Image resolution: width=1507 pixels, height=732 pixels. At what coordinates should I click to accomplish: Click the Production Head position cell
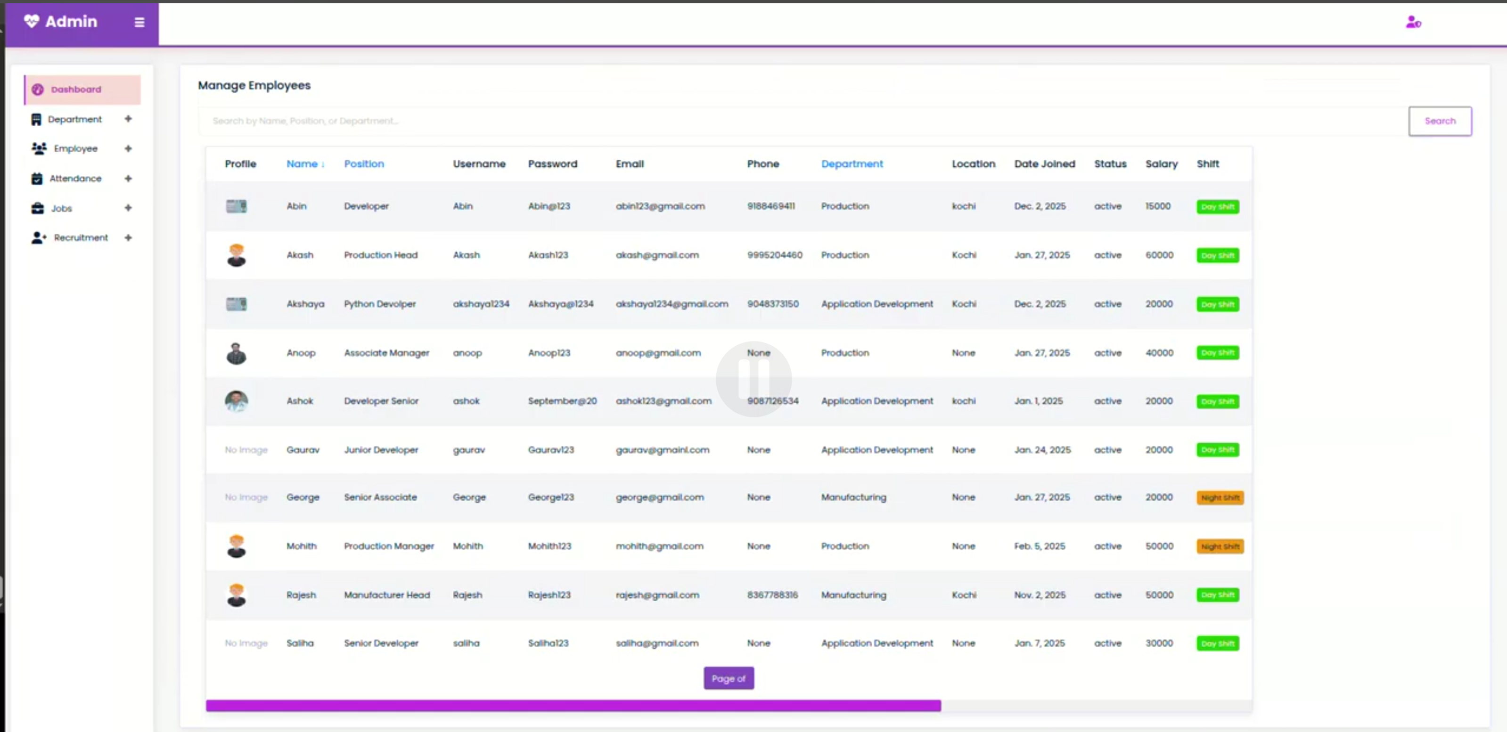[381, 255]
